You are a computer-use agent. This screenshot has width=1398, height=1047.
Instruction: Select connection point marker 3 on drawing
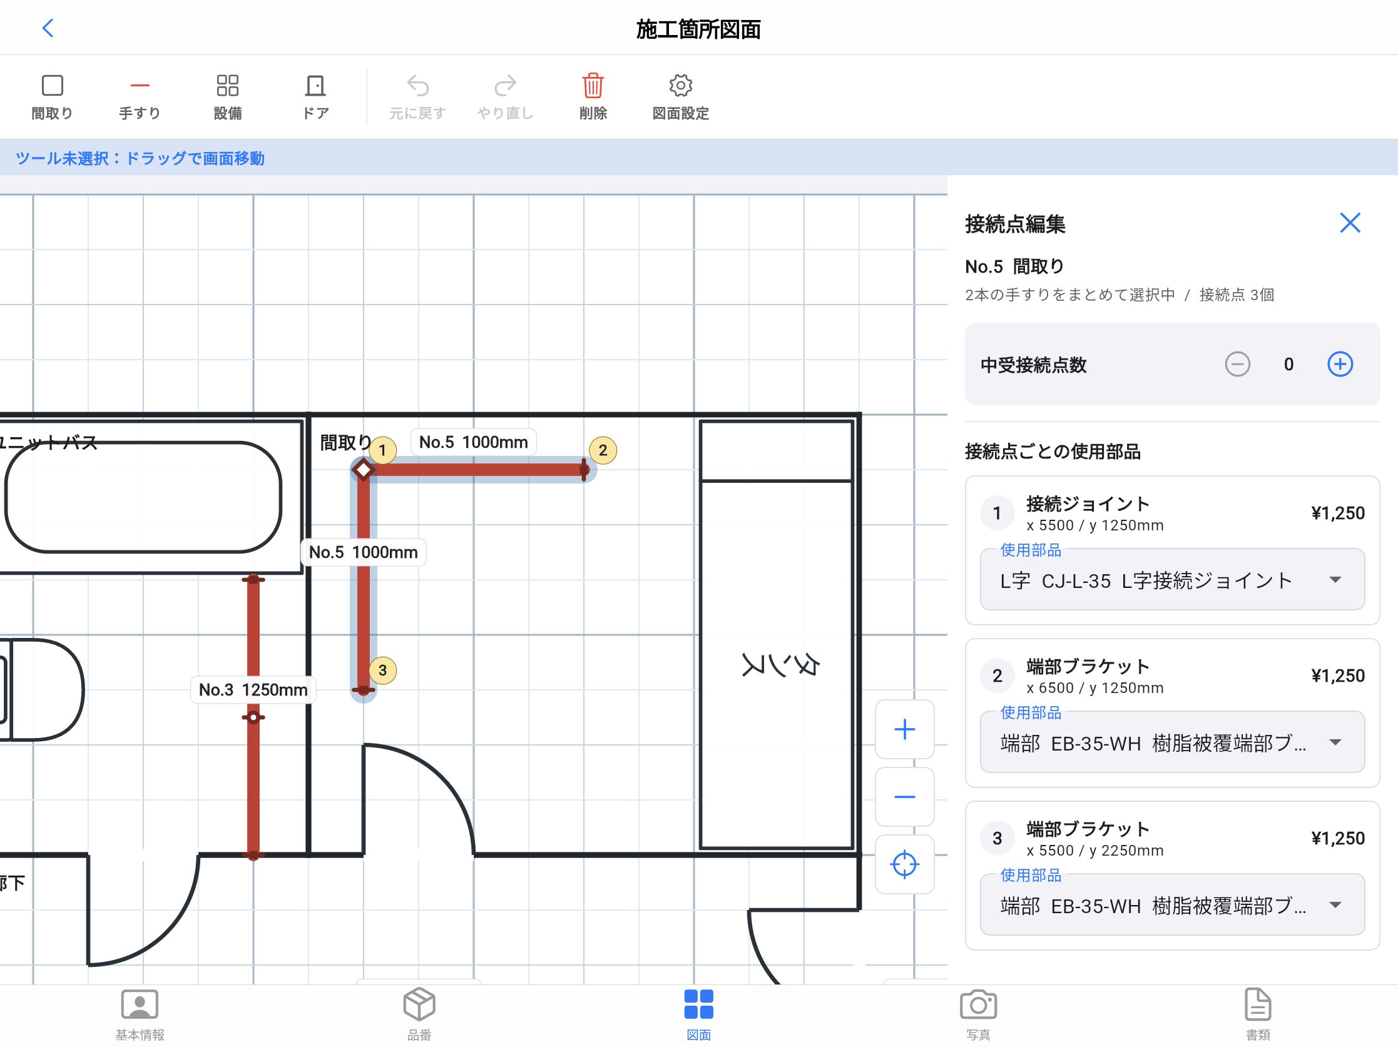tap(382, 670)
